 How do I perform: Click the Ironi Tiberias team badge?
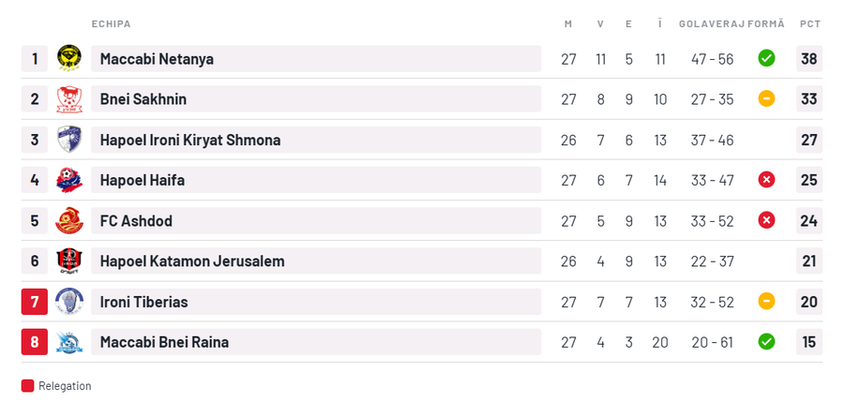(68, 302)
